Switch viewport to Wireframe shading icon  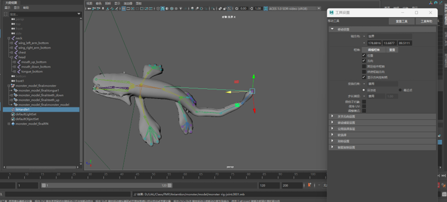click(x=158, y=9)
